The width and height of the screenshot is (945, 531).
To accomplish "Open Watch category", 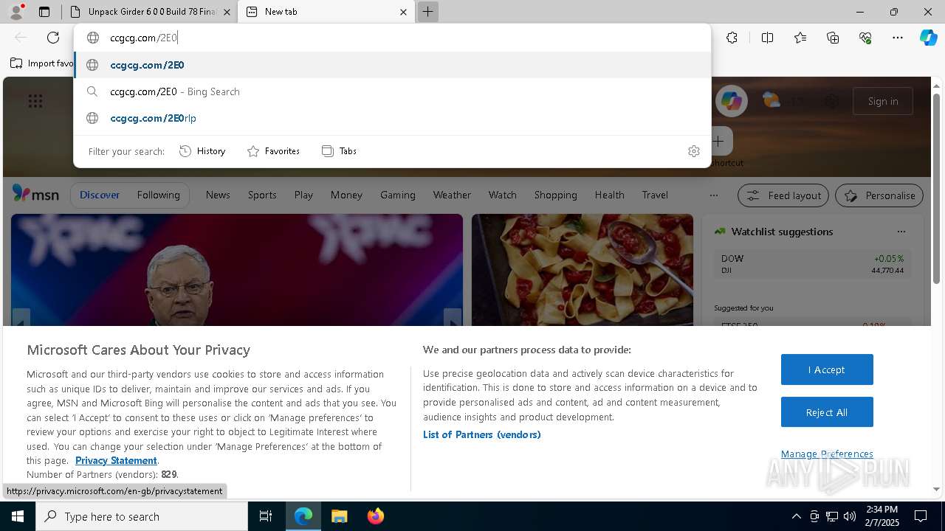I will coord(503,195).
